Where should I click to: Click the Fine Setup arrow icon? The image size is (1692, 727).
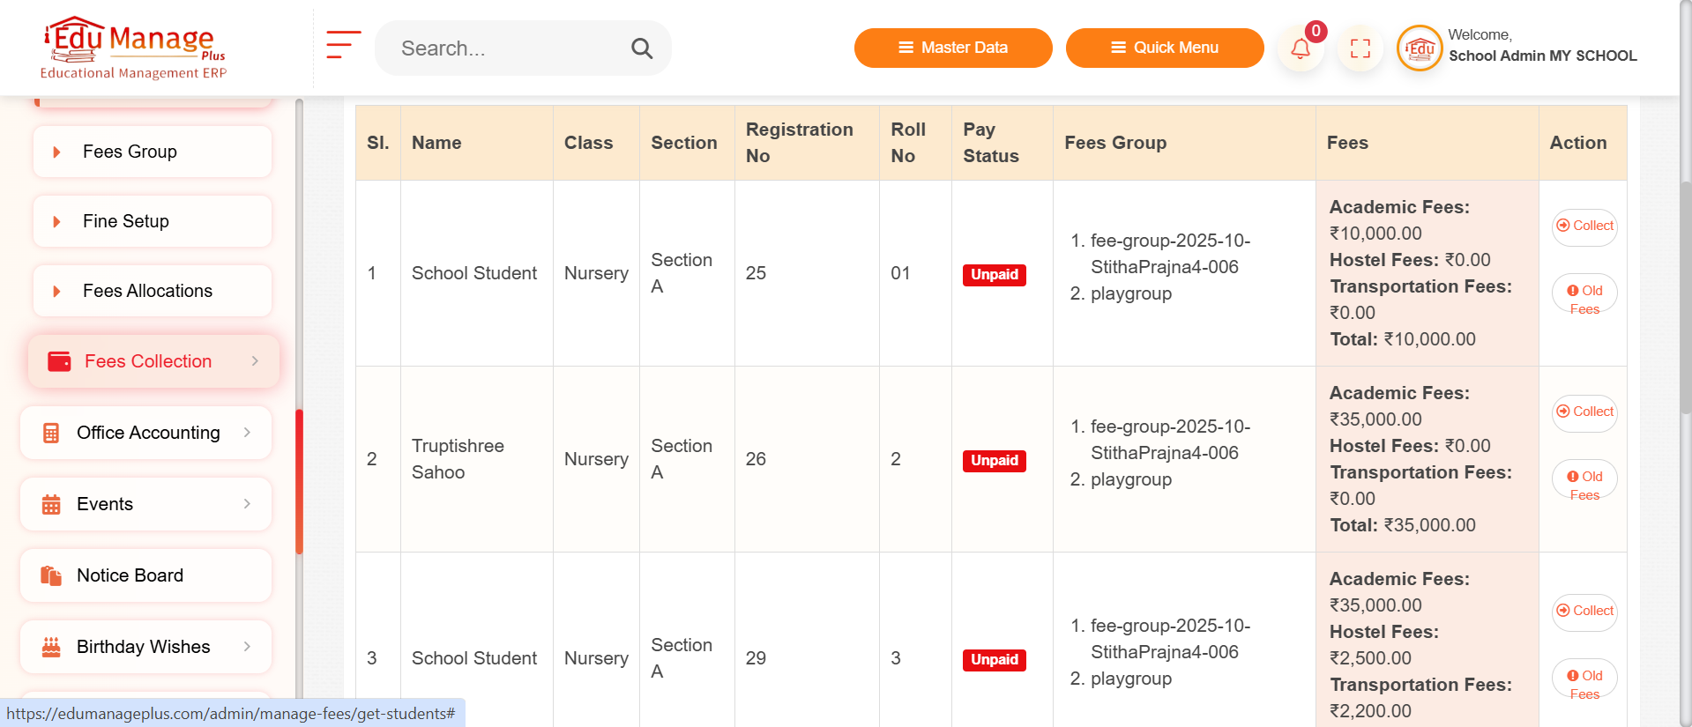click(56, 221)
